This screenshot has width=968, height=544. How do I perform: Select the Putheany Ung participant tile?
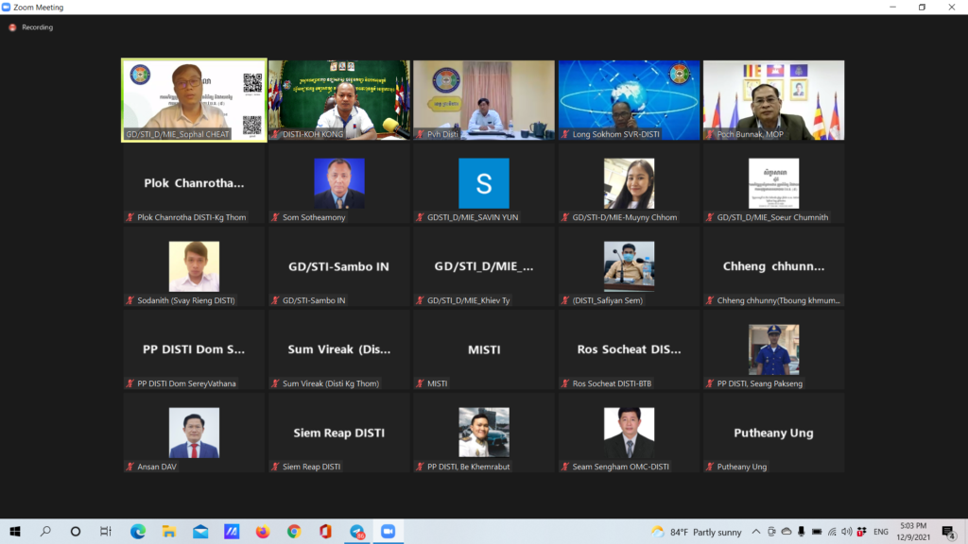point(773,433)
